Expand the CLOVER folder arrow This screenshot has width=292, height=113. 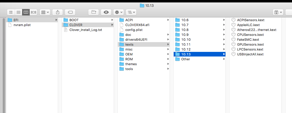click(112, 25)
